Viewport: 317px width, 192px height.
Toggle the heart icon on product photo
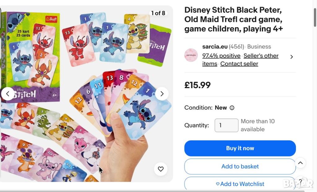(161, 169)
